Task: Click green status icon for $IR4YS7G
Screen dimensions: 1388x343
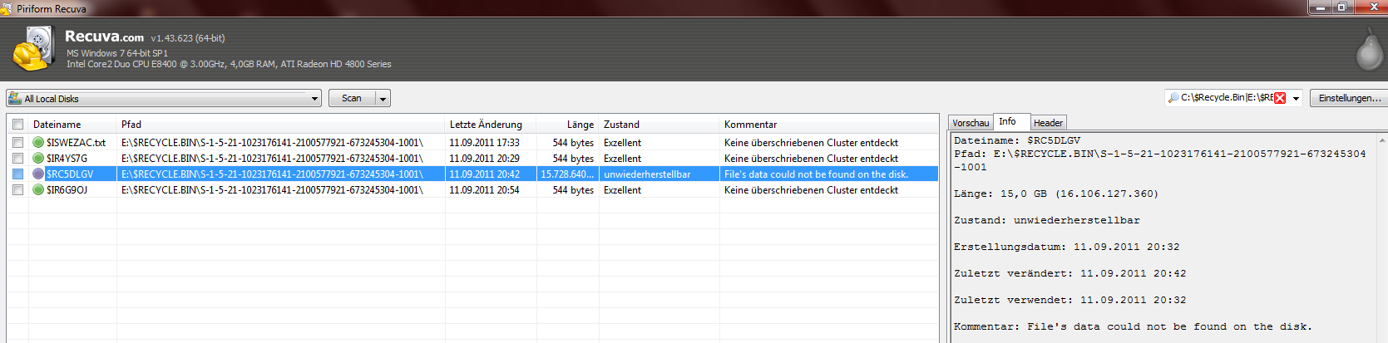Action: 38,158
